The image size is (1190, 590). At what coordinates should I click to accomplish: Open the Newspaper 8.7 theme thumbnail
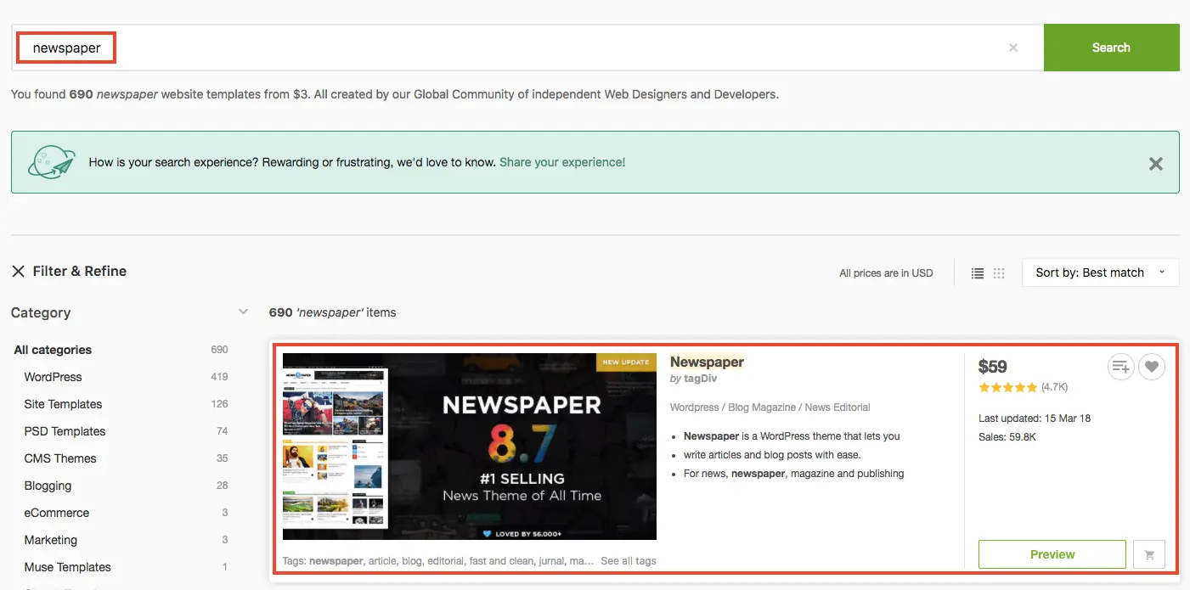[470, 447]
